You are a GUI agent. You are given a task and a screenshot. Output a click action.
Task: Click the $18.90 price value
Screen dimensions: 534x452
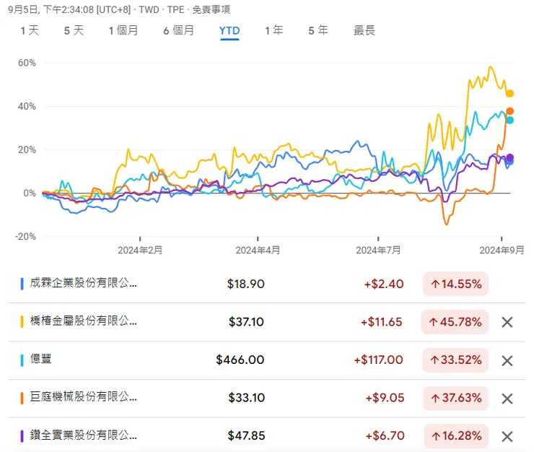click(x=246, y=284)
